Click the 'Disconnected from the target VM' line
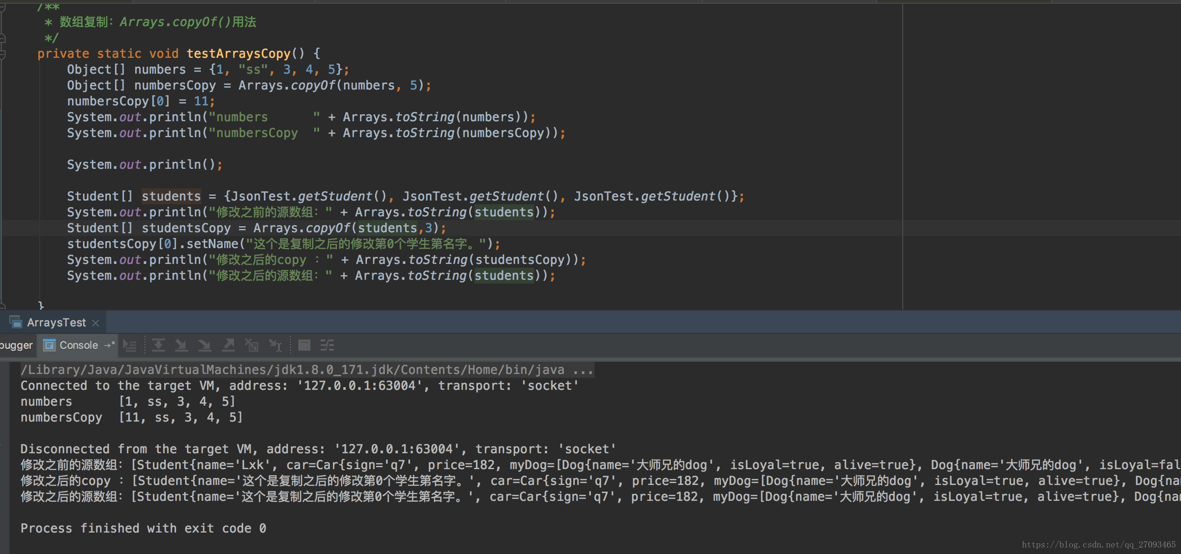Viewport: 1181px width, 554px height. click(318, 449)
